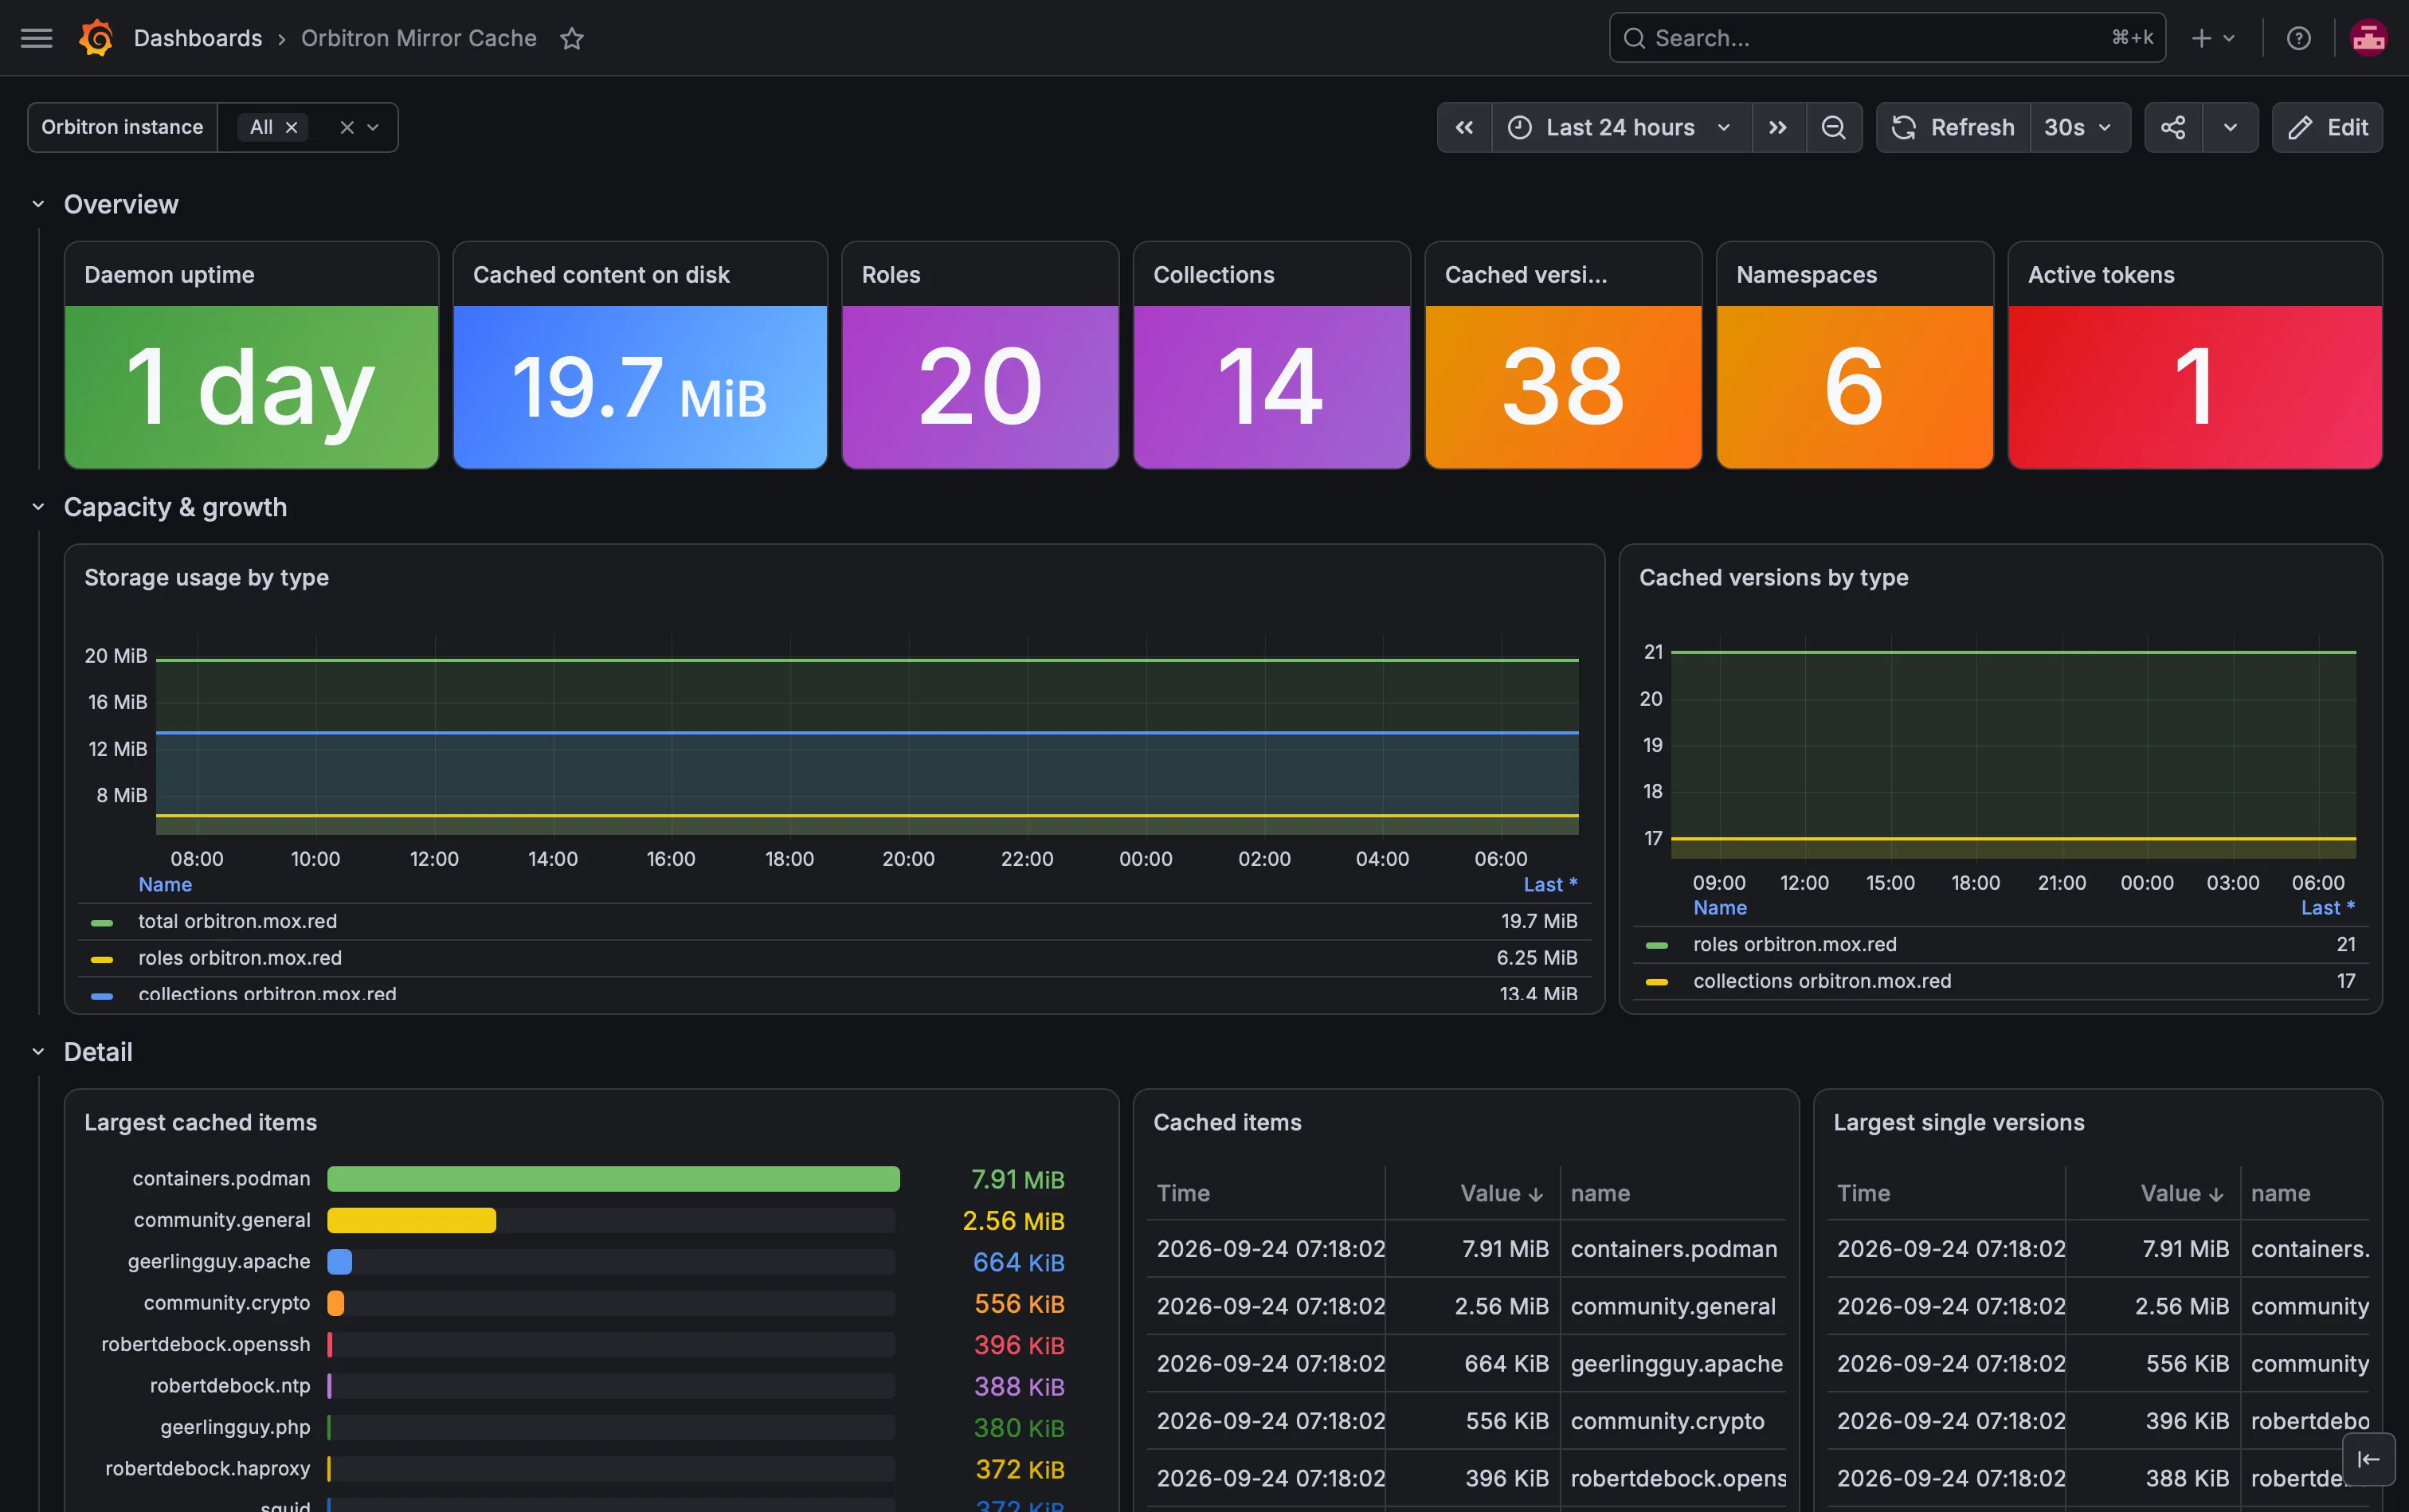This screenshot has width=2409, height=1512.
Task: Expand the Orbitron instance dropdown chevron
Action: coord(373,127)
